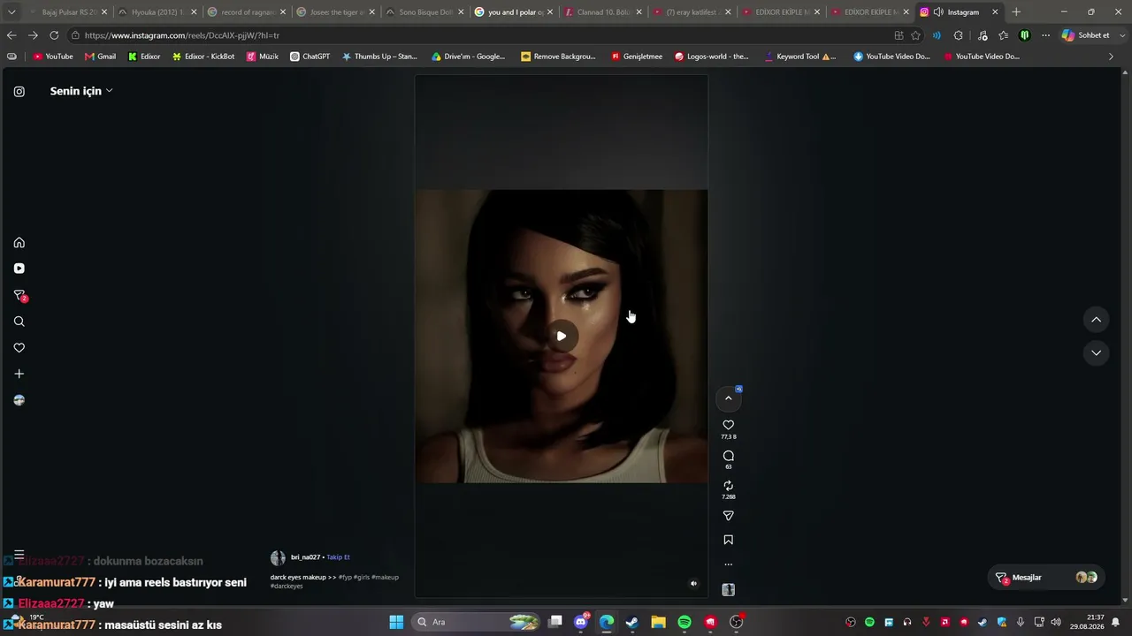Open the #darckeyes hashtag in the caption
The width and height of the screenshot is (1132, 636).
point(287,586)
